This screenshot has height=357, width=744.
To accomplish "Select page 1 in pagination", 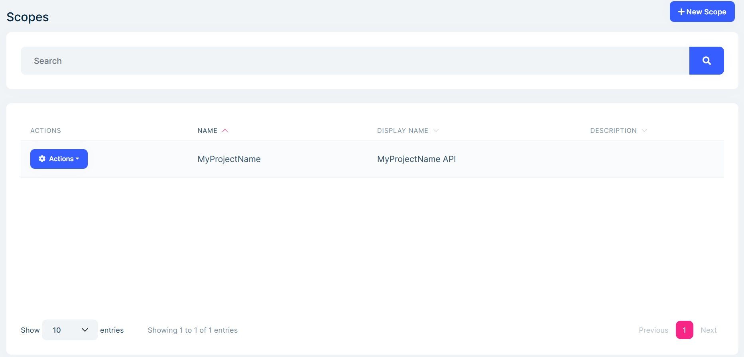I will 684,330.
